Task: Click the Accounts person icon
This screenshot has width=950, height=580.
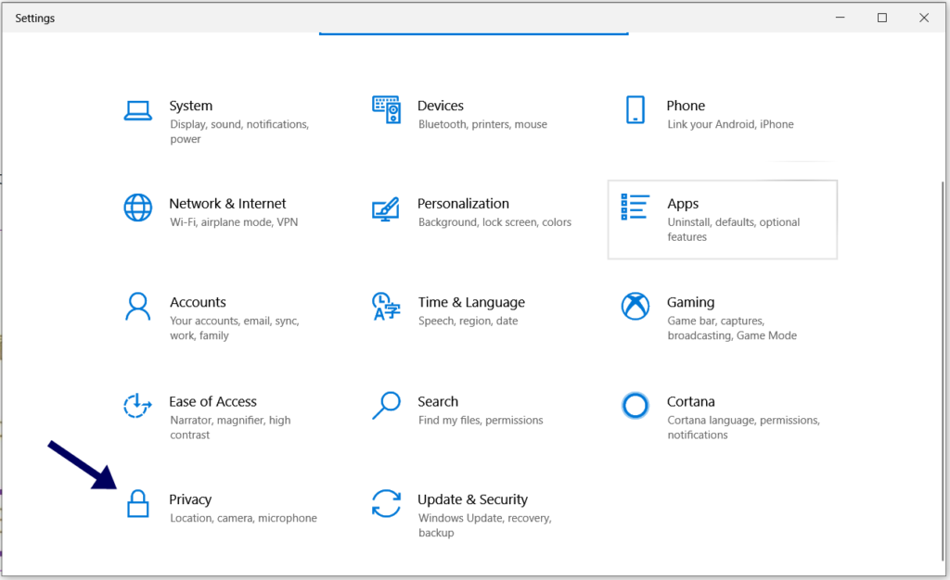Action: (137, 306)
